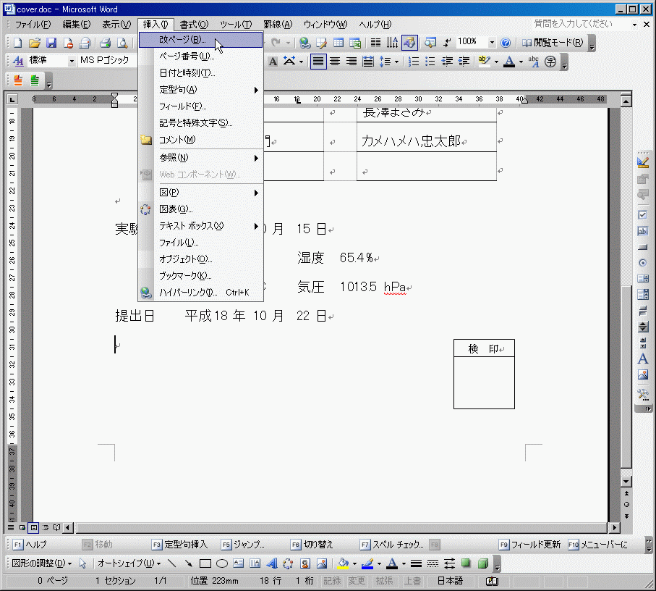The height and width of the screenshot is (591, 656).
Task: Click the Design Mode icon in Control Toolbox
Action: click(x=642, y=162)
